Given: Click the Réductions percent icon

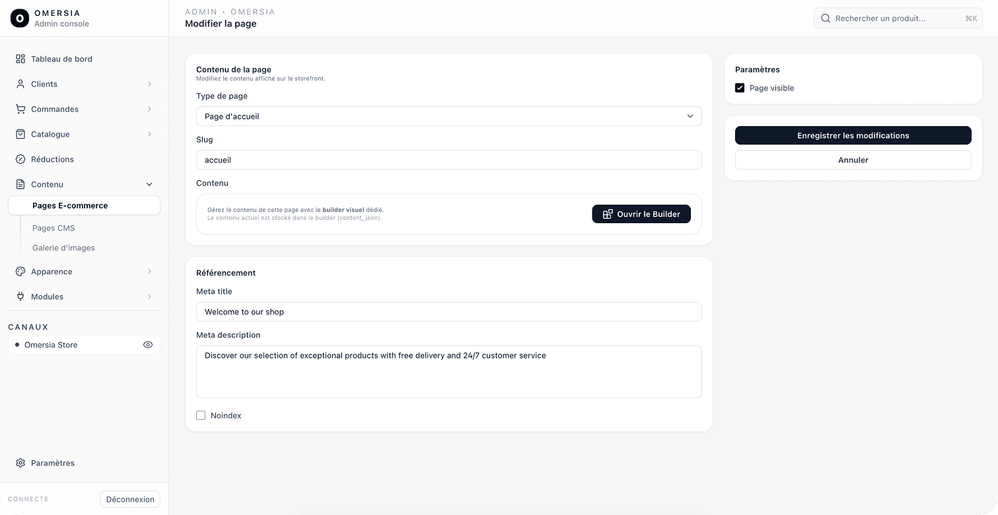Looking at the screenshot, I should [x=19, y=159].
